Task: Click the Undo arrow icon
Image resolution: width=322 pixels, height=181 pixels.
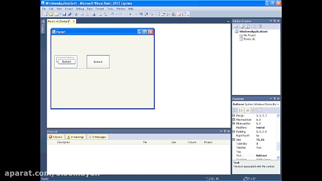Action: (x=112, y=14)
